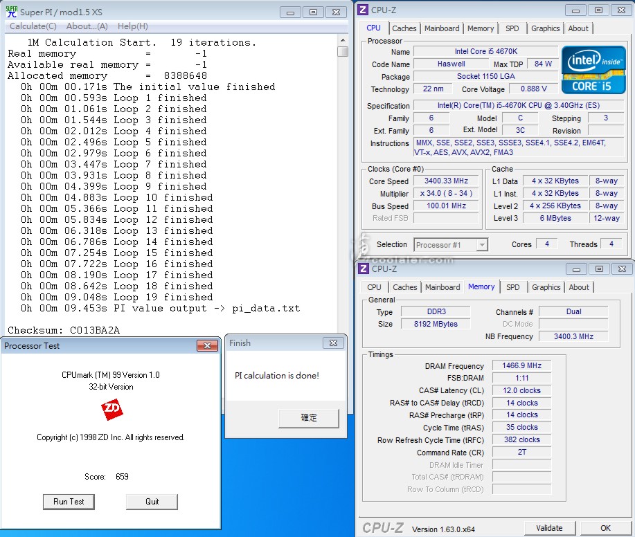Click the Threads value 4 field
This screenshot has width=635, height=537.
pyautogui.click(x=611, y=244)
